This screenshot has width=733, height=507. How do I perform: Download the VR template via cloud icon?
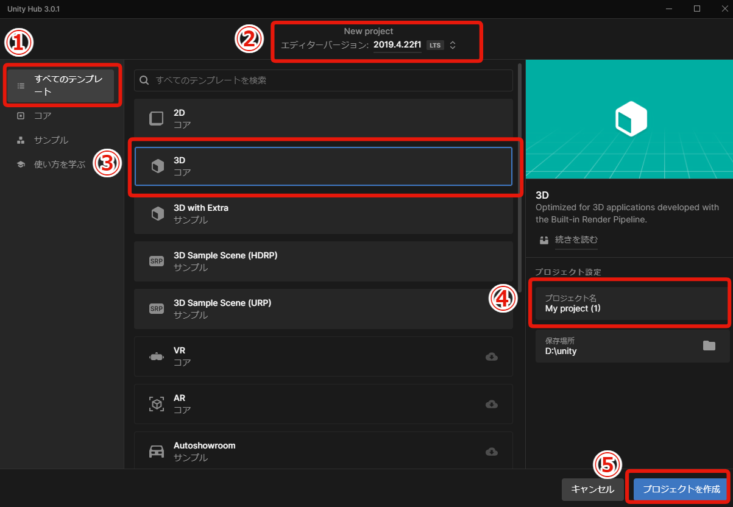click(x=492, y=356)
